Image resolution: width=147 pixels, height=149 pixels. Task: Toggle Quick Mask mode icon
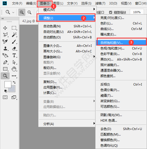tap(5, 97)
